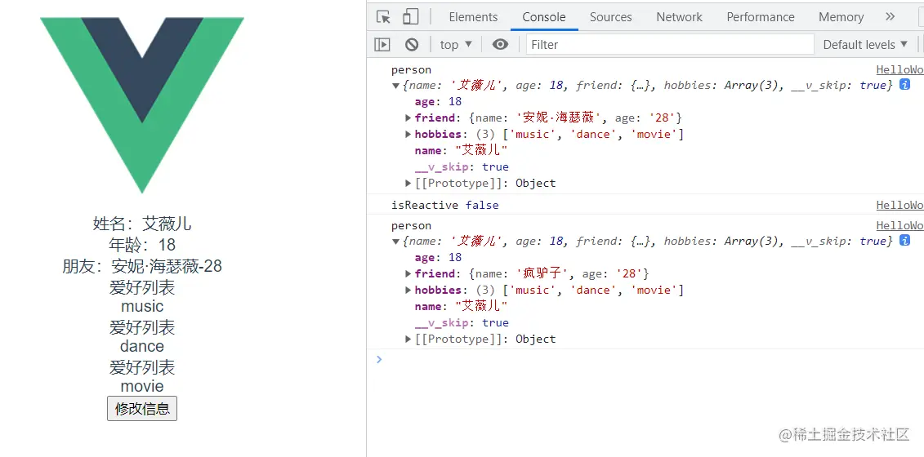Expand the friend entry named 疯驴子
The width and height of the screenshot is (924, 457).
click(x=408, y=273)
